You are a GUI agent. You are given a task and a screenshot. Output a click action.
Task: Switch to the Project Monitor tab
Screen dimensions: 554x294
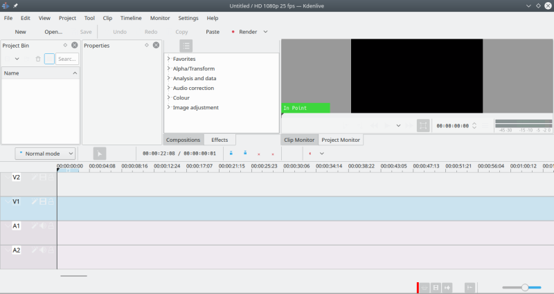pos(341,140)
